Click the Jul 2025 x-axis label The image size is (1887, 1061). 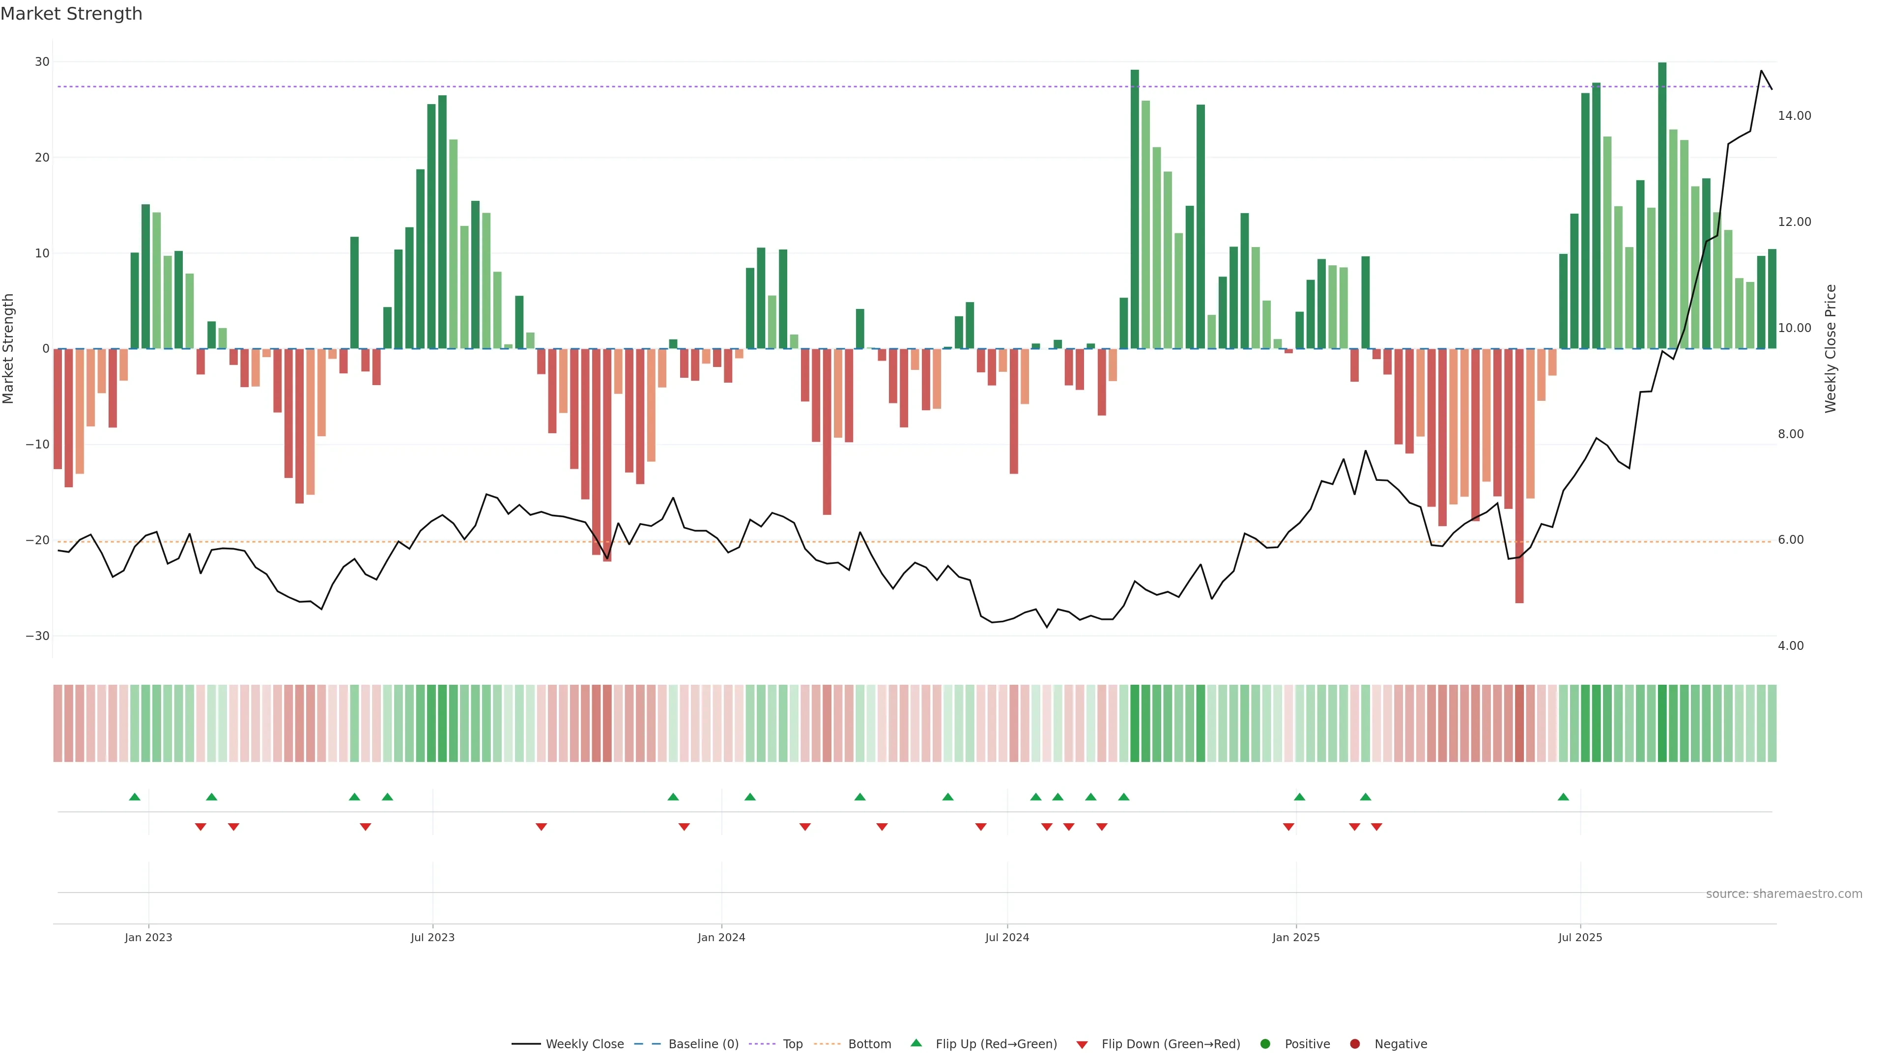click(x=1580, y=937)
